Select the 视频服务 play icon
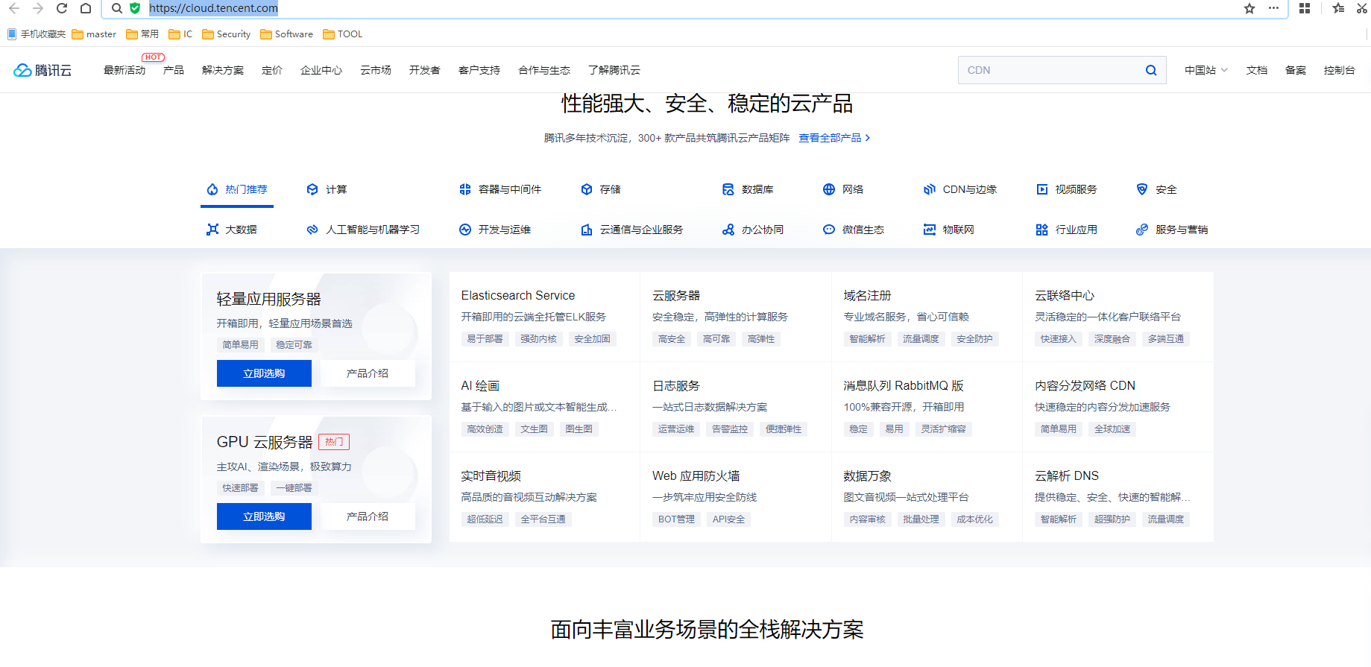This screenshot has height=667, width=1371. coord(1042,189)
